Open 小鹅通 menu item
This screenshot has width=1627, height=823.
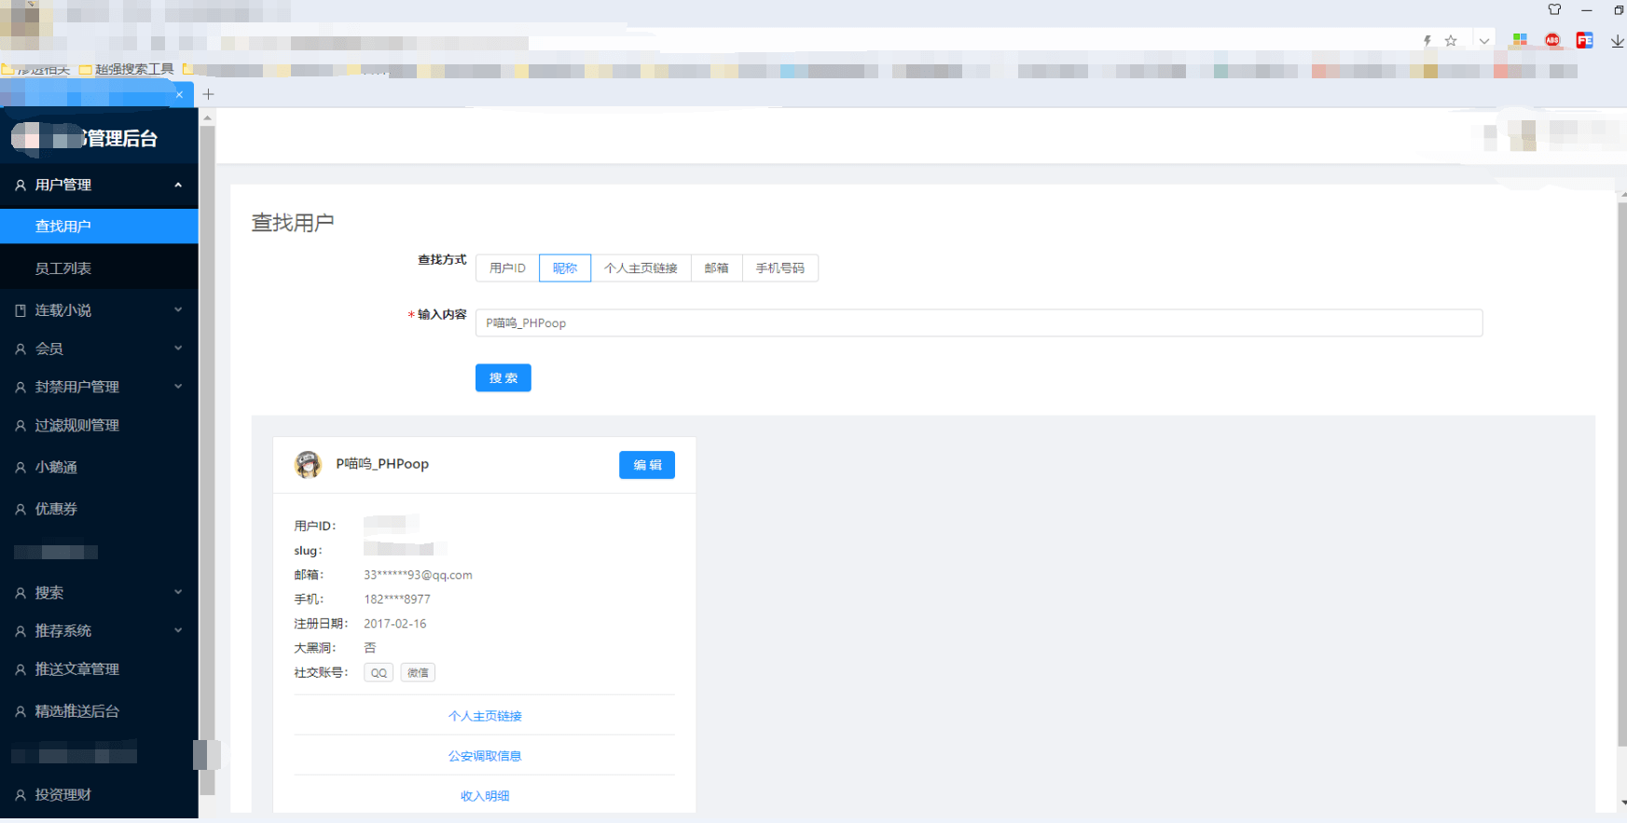click(x=99, y=467)
